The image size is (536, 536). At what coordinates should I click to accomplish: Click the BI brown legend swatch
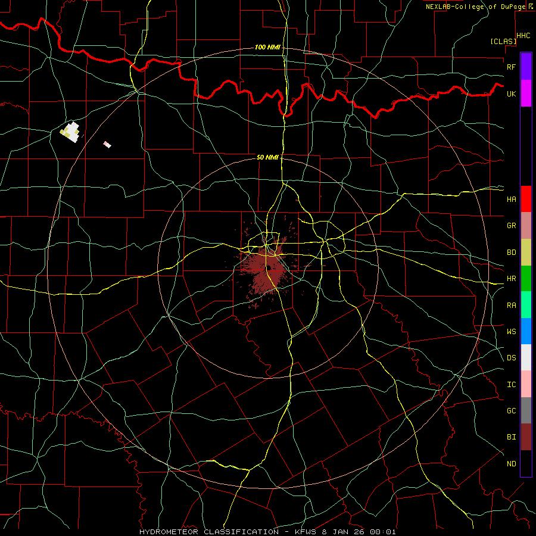pyautogui.click(x=526, y=437)
